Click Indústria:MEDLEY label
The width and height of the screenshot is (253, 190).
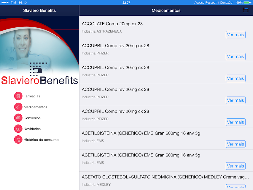point(96,184)
